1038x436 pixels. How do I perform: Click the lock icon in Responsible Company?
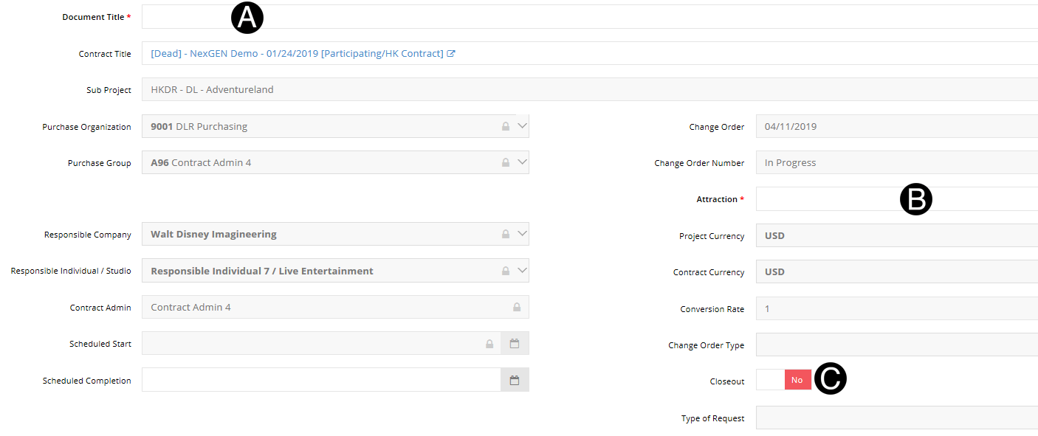pos(506,235)
